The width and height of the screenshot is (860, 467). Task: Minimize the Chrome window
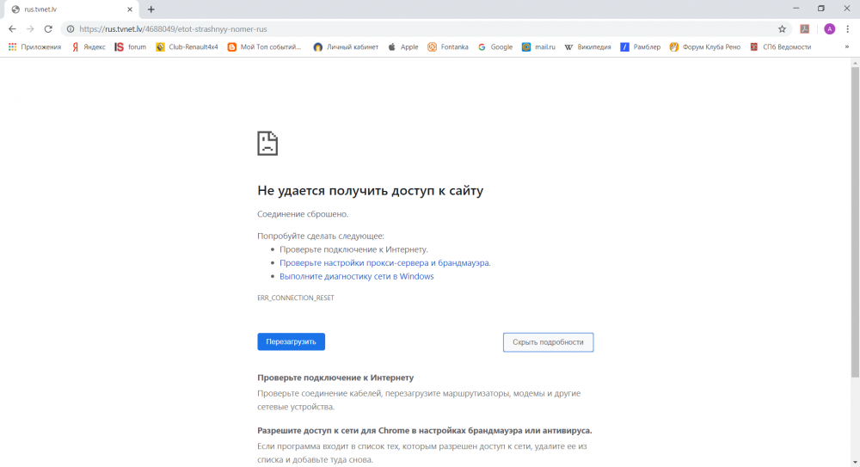[x=795, y=9]
